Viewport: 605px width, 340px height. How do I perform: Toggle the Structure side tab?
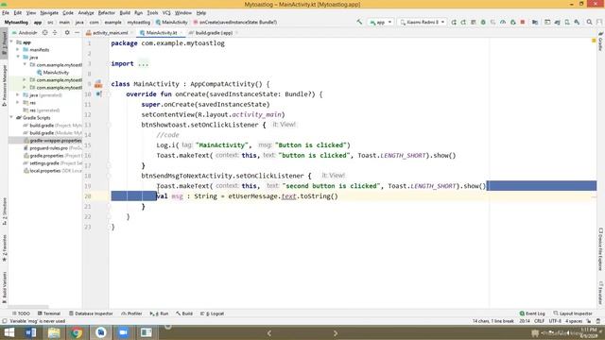click(x=4, y=212)
